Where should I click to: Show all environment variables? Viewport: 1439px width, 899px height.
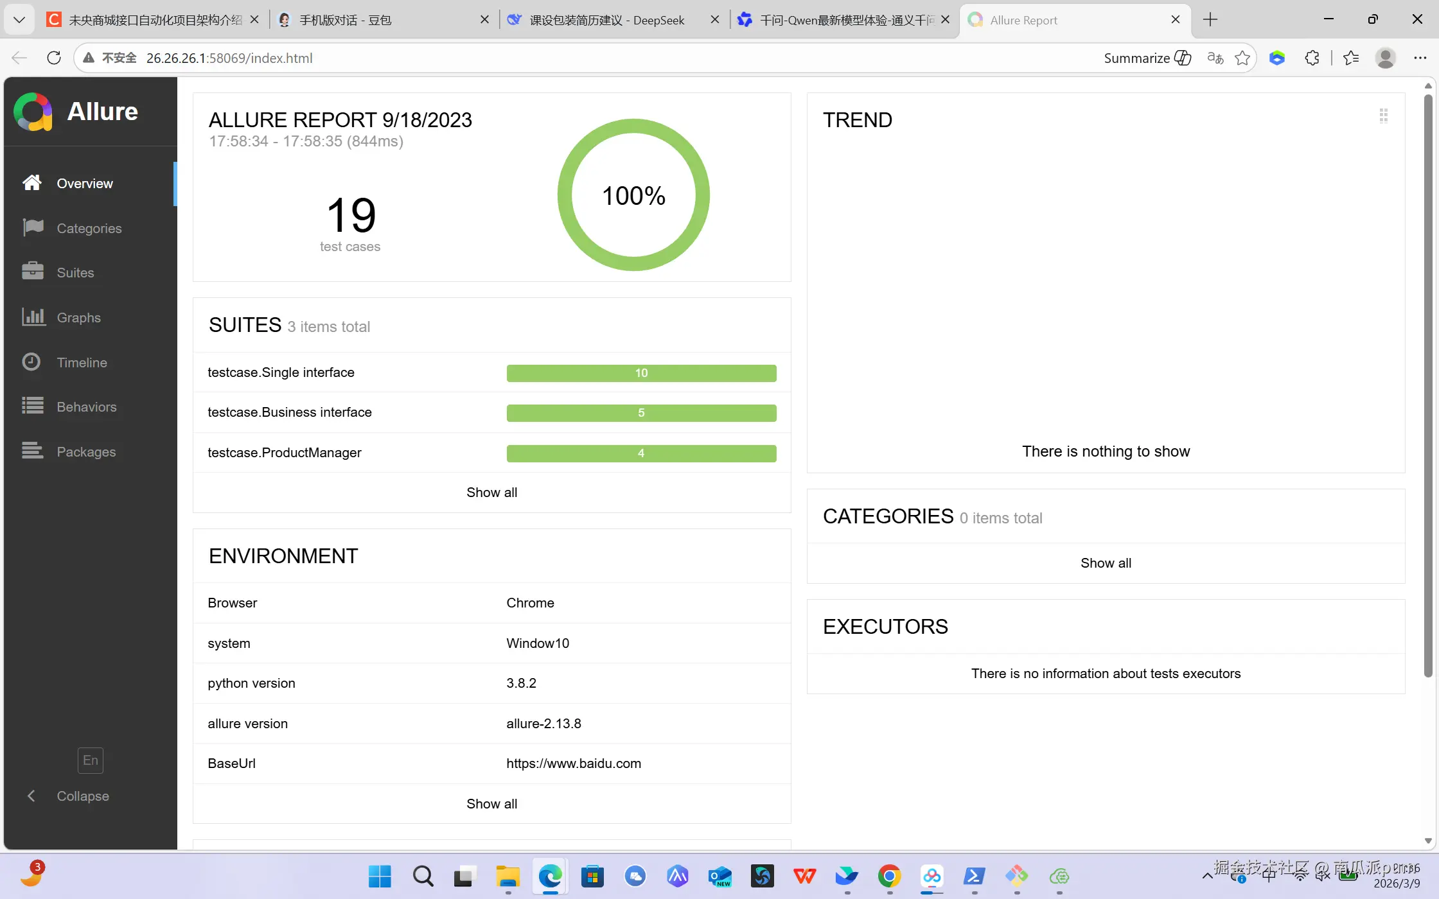[x=491, y=804]
